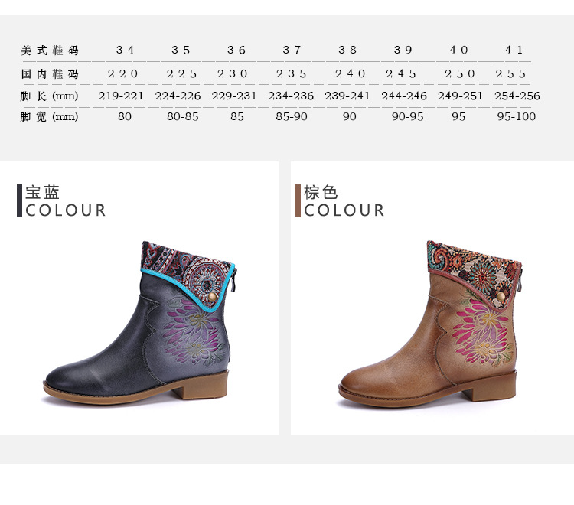This screenshot has height=505, width=574.
Task: Click the pink flower on brown boot
Action: 481,330
